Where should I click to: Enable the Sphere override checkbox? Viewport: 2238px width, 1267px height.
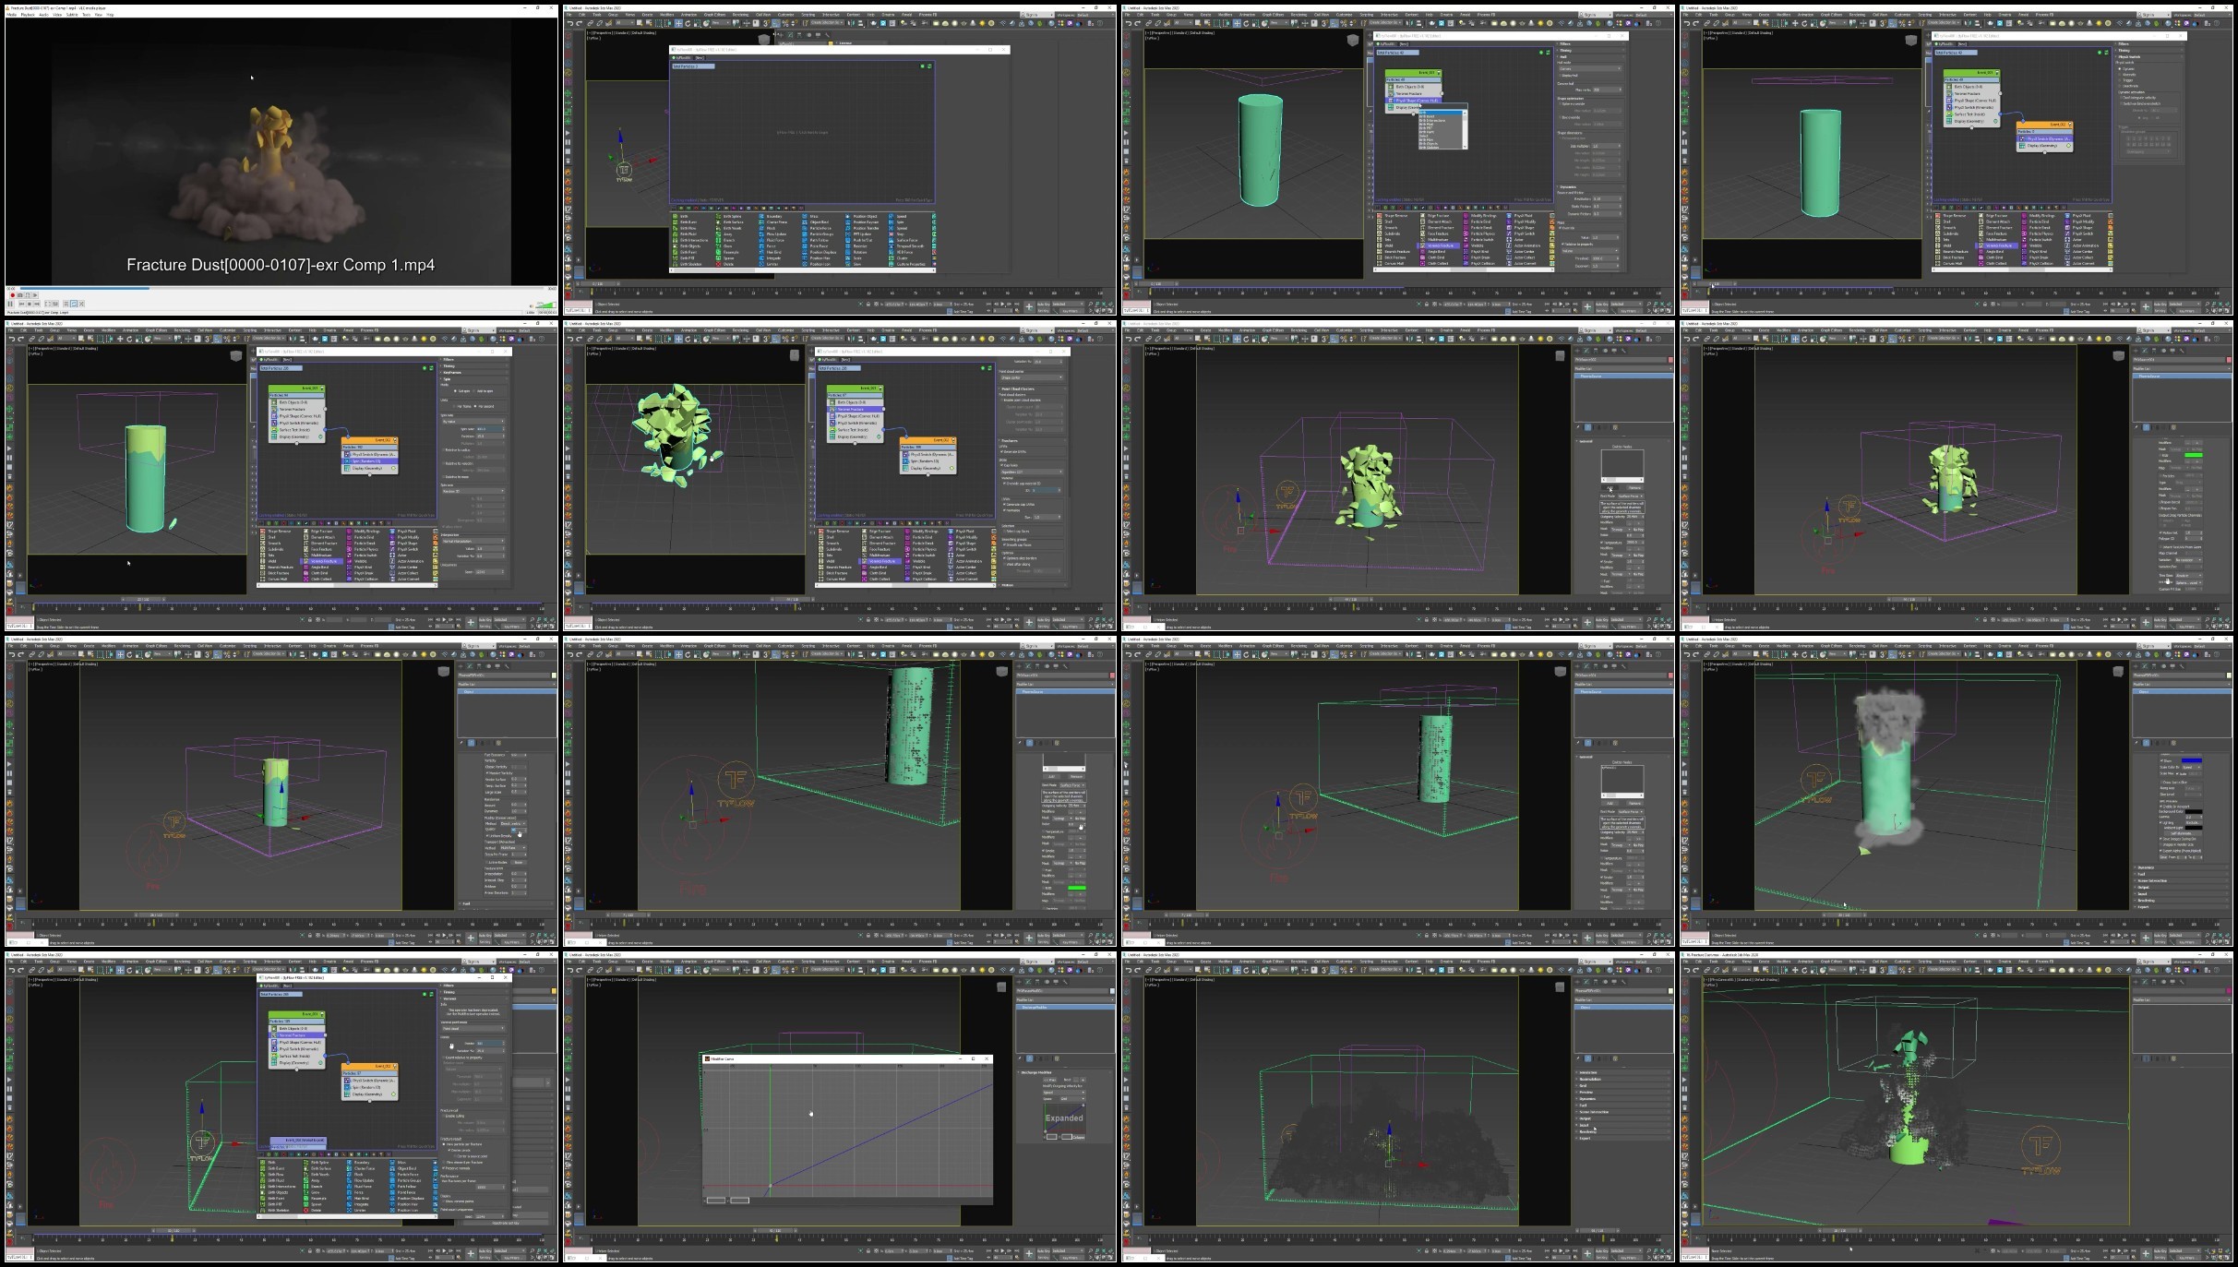click(1562, 103)
